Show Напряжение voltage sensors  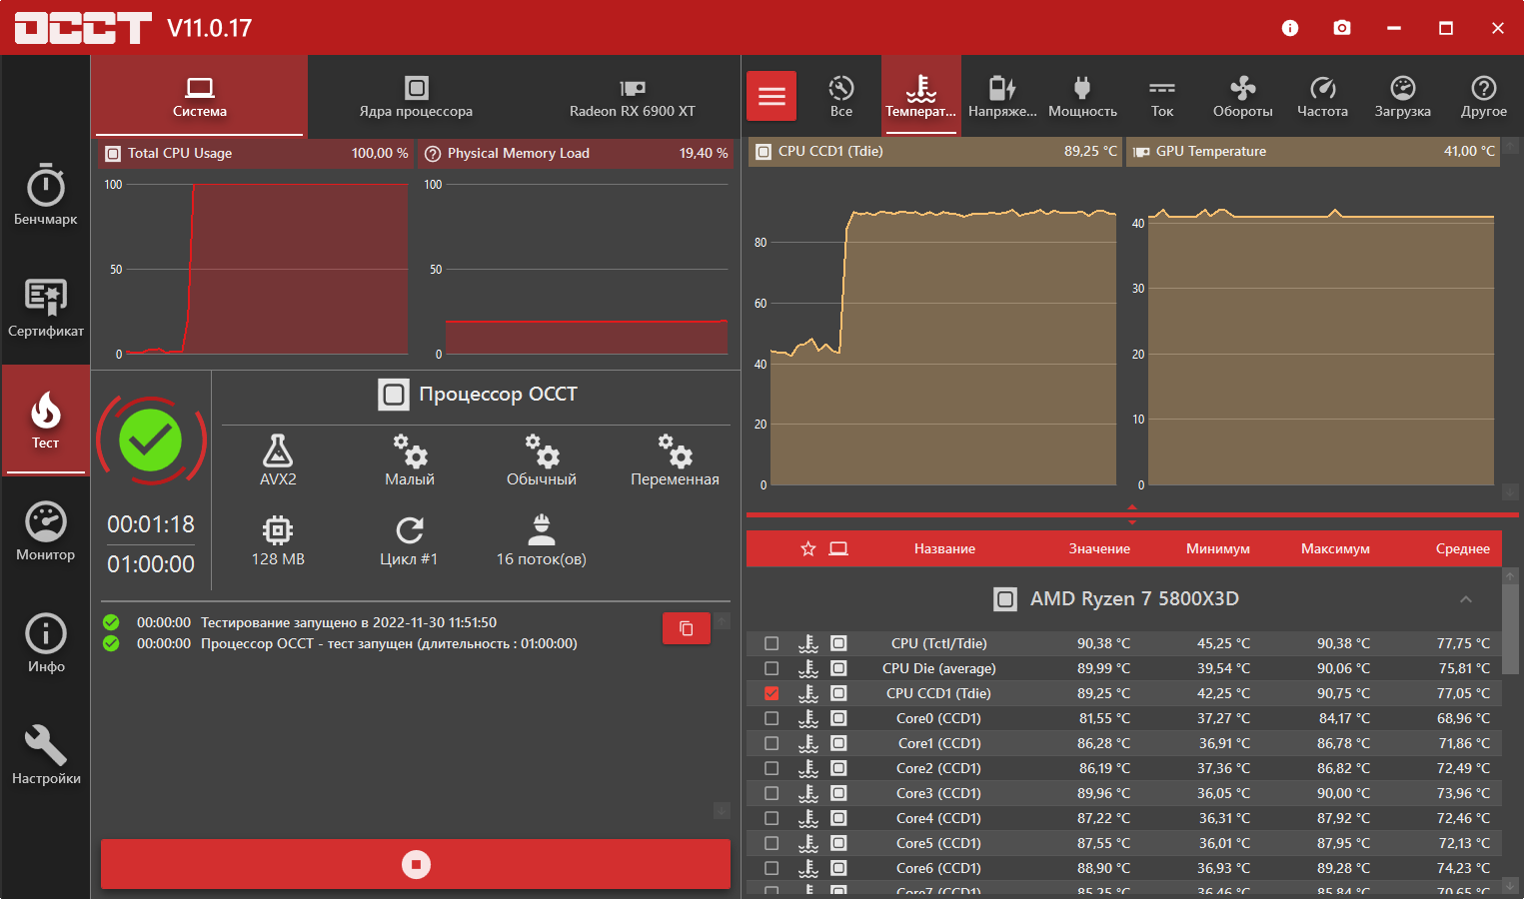(x=1002, y=97)
